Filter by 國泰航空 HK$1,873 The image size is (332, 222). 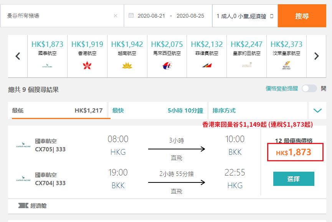[x=48, y=56]
